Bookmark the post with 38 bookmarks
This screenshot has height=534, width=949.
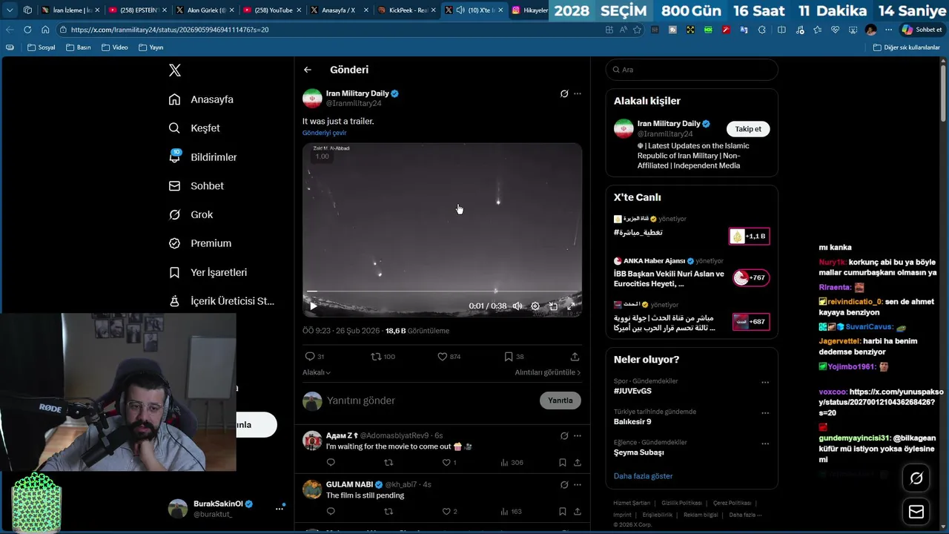[x=514, y=357]
